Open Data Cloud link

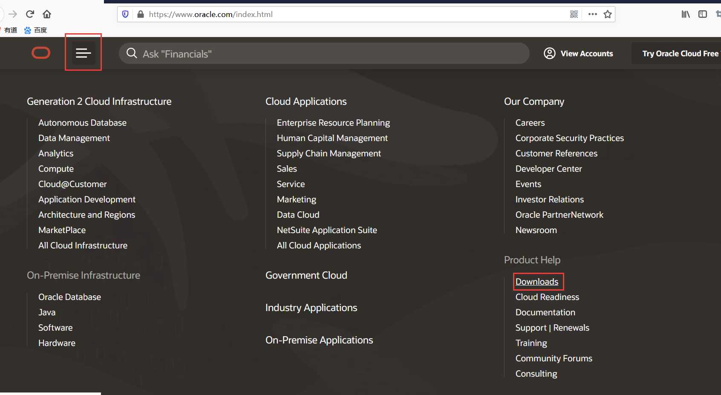point(298,215)
